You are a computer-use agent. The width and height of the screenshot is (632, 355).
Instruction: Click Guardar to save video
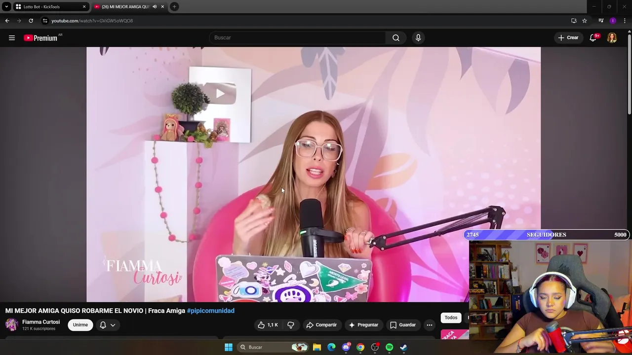pyautogui.click(x=403, y=325)
